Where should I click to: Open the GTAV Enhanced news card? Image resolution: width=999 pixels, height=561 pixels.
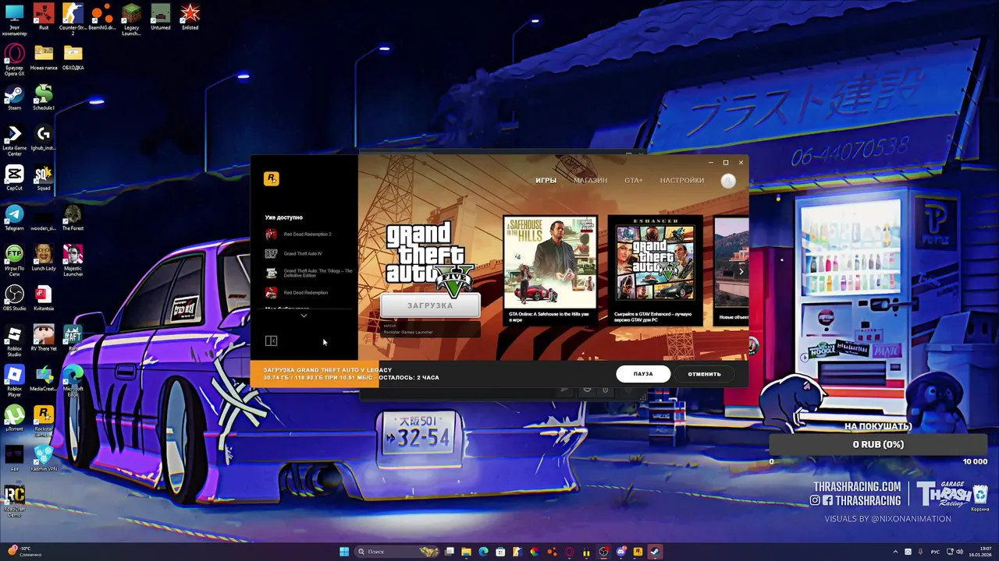pos(656,270)
